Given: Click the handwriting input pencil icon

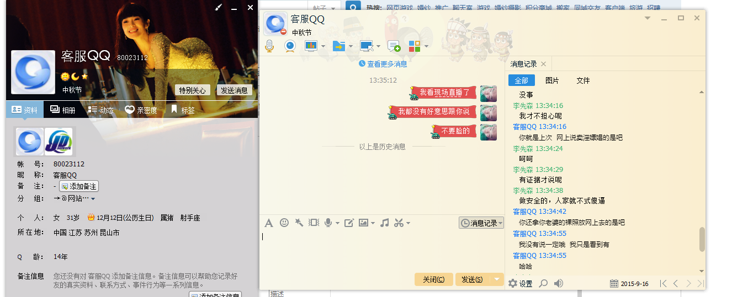Looking at the screenshot, I should coord(349,223).
